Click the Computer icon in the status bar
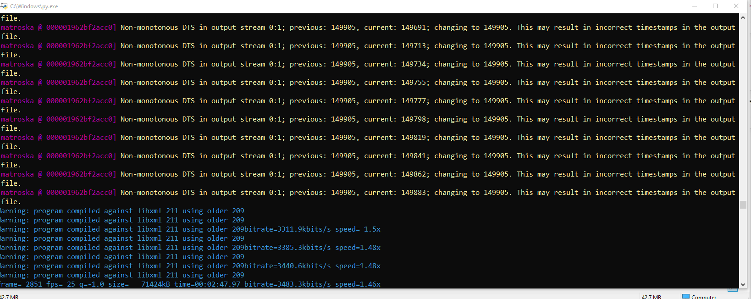751x299 pixels. tap(686, 296)
